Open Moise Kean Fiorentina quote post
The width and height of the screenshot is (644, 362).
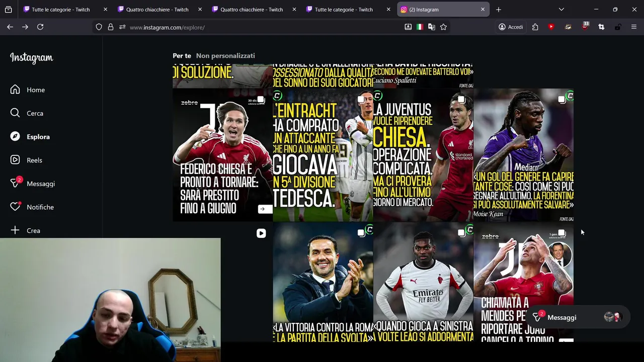(x=523, y=155)
